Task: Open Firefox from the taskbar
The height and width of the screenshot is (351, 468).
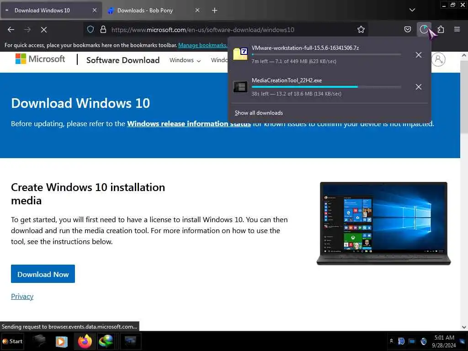Action: click(x=85, y=341)
